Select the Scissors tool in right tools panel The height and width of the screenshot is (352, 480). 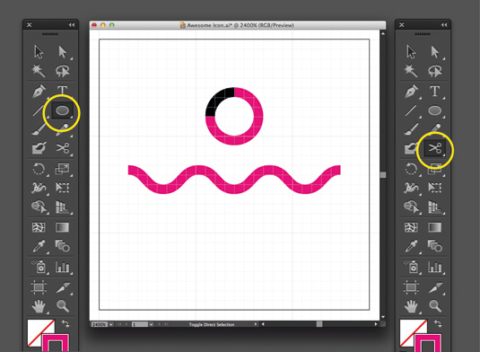[435, 149]
